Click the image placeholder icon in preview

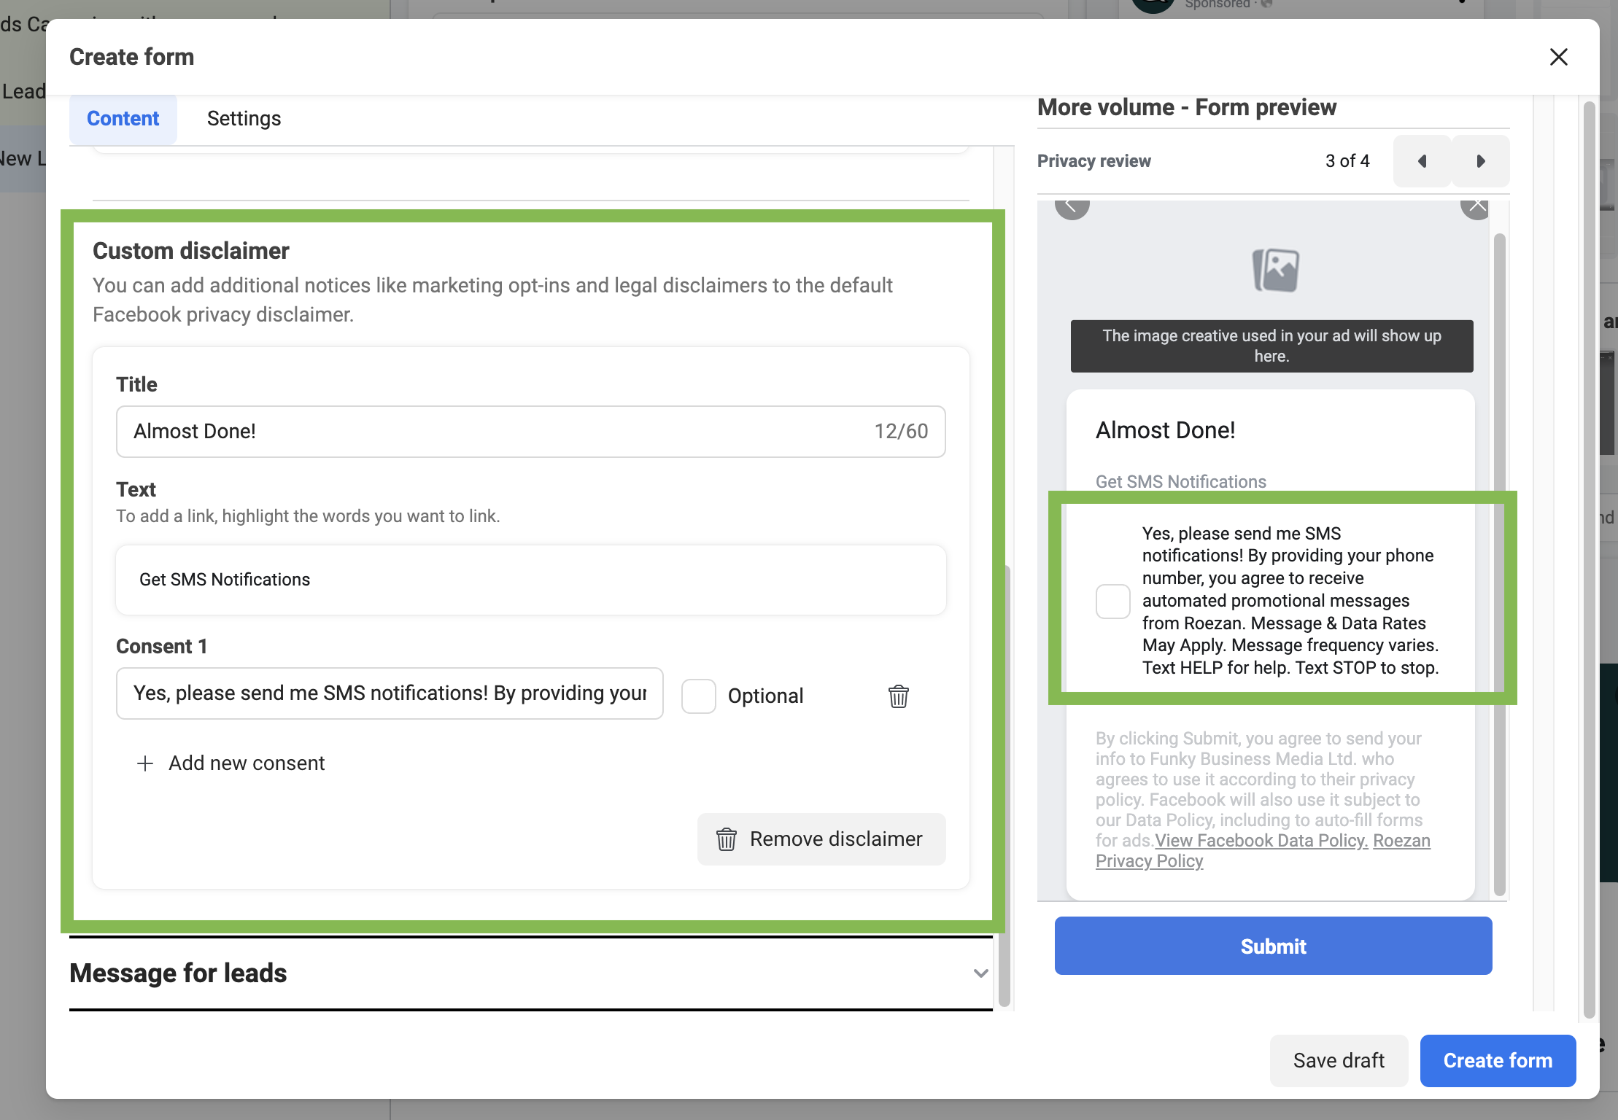1275,270
